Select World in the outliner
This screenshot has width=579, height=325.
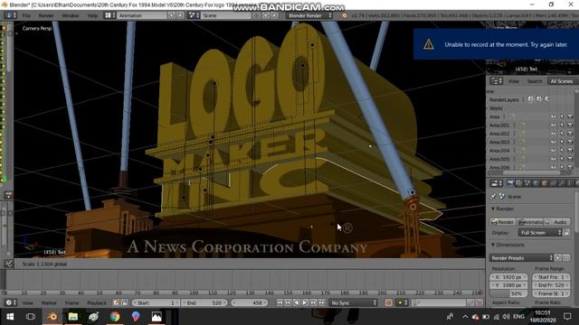coord(496,108)
